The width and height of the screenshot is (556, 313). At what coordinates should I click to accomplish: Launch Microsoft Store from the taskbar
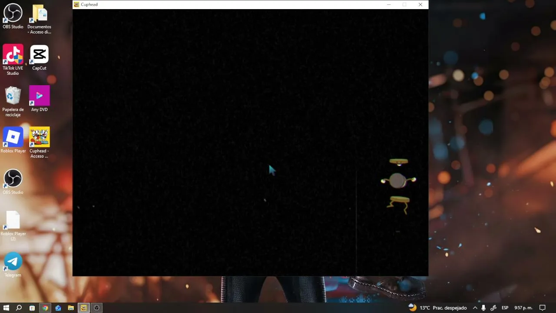[32, 308]
